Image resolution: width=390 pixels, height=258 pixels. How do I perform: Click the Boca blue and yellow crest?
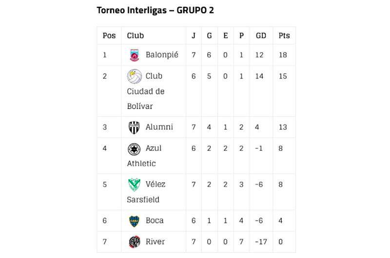coord(135,221)
